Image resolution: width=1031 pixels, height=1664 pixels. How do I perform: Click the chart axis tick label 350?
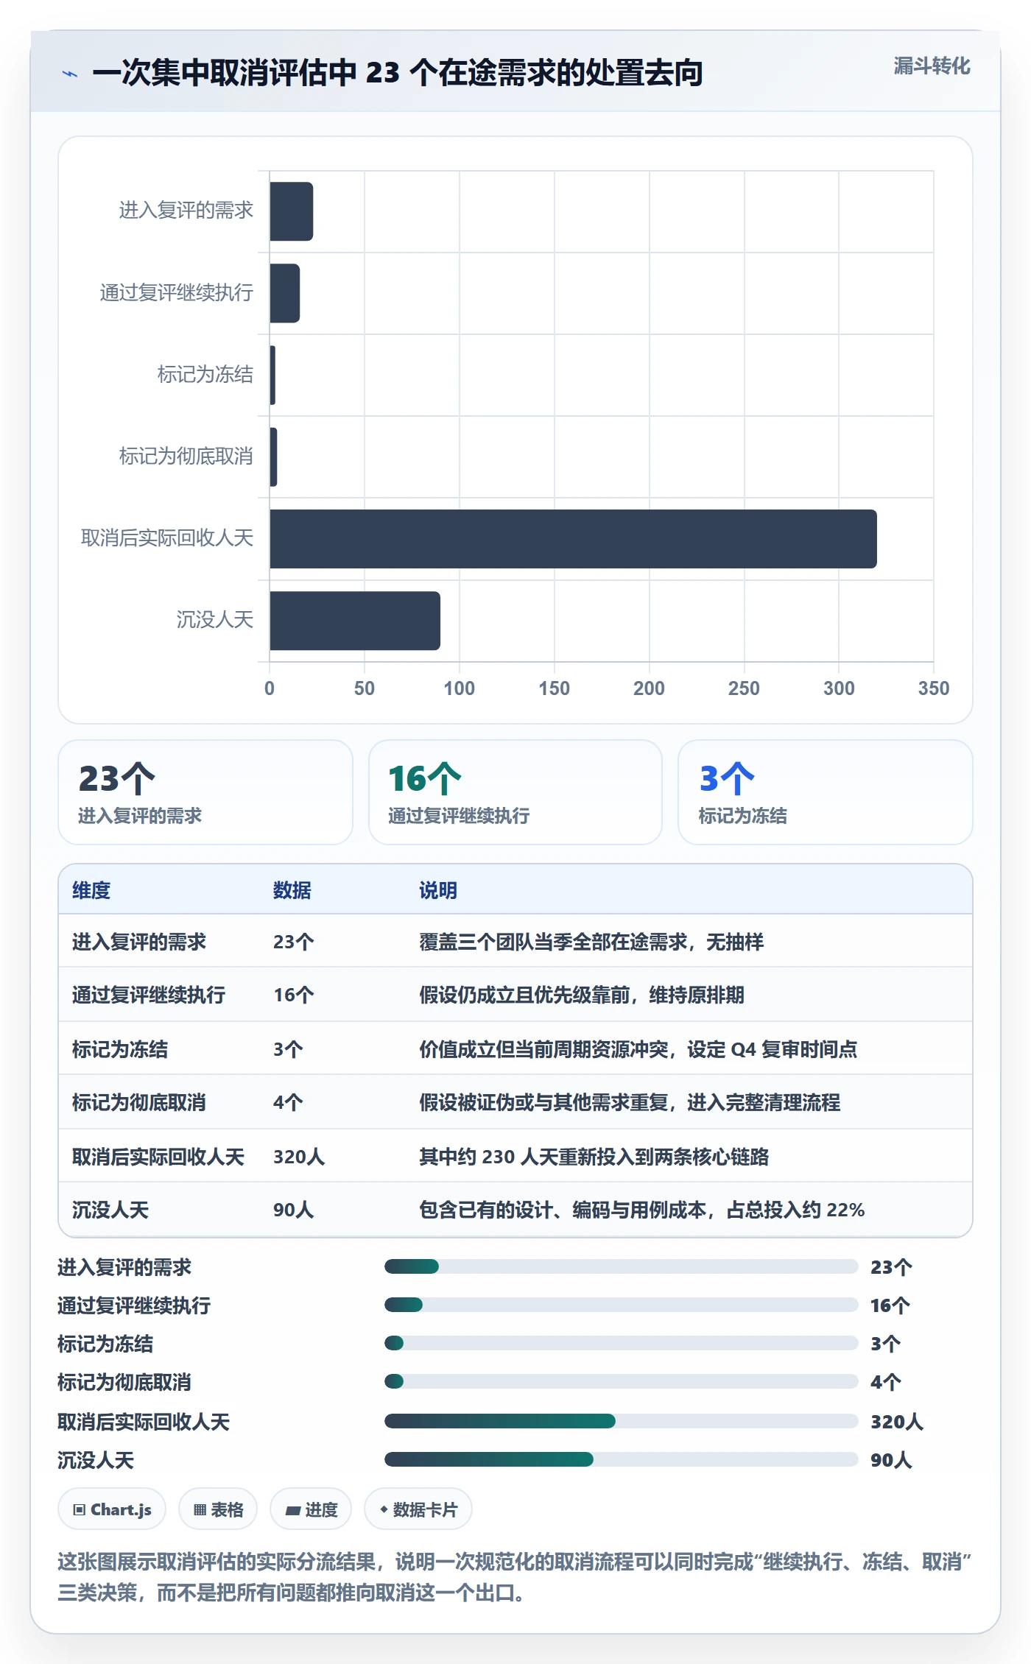(x=933, y=688)
